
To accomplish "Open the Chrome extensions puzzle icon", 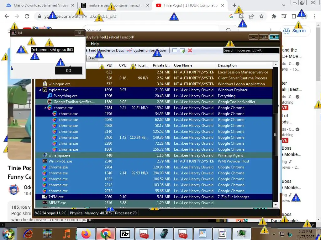I will click(x=274, y=16).
